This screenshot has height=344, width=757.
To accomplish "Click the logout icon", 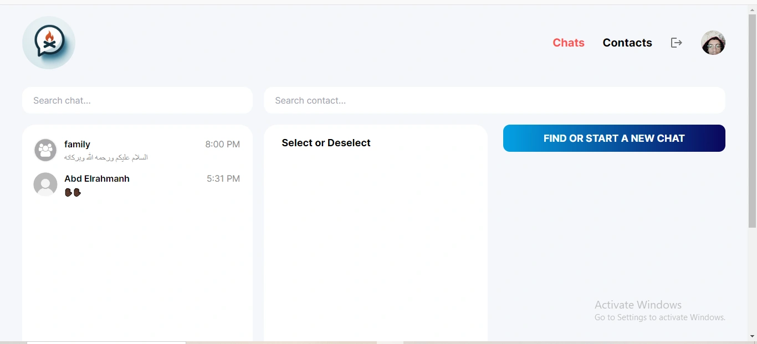I will pos(676,43).
